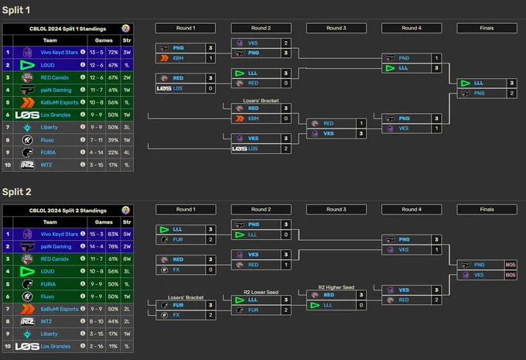526x360 pixels.
Task: Click VKS in Split 1 Round 3 match
Action: pos(329,133)
